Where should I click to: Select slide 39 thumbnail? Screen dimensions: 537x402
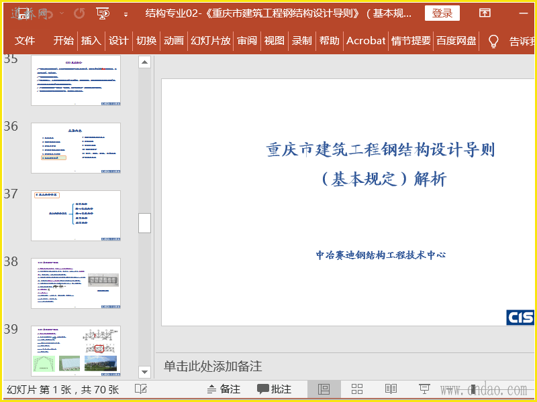tap(76, 350)
